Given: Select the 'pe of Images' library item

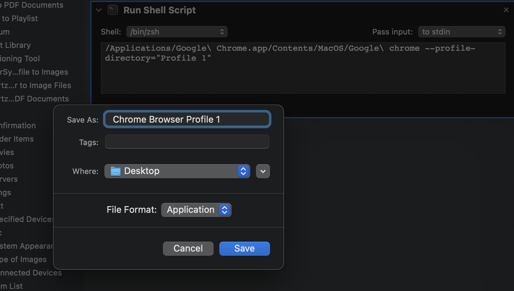Looking at the screenshot, I should point(23,259).
